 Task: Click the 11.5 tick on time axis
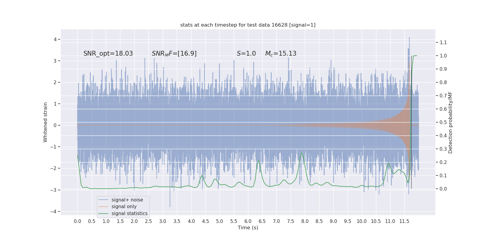(x=404, y=221)
